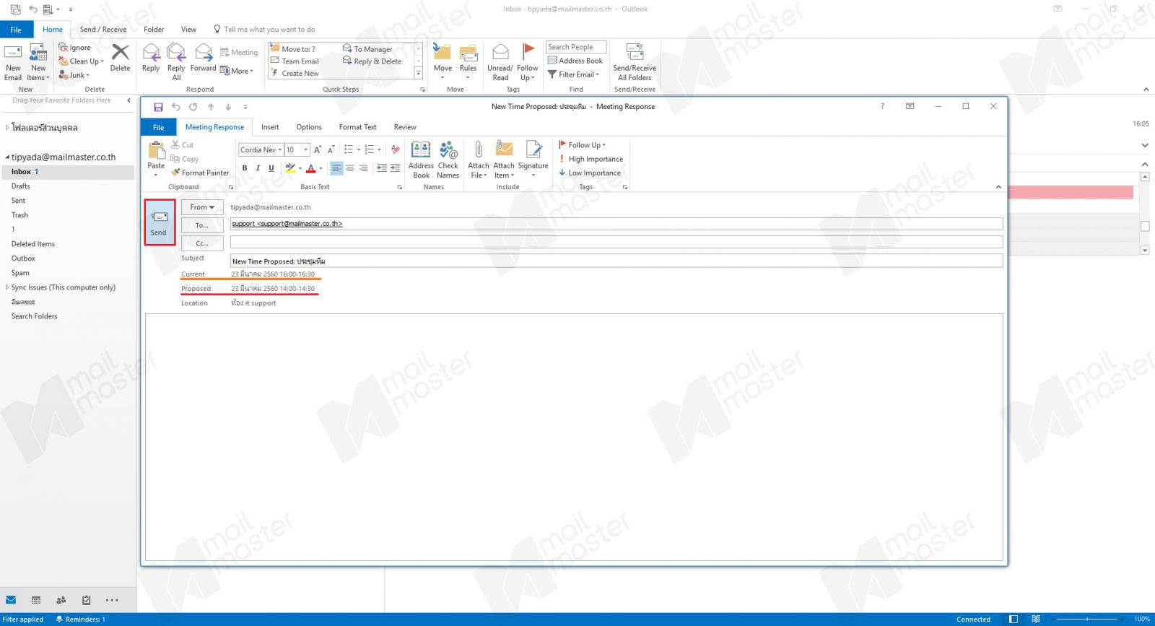Click New Email in Outlook ribbon

(x=13, y=62)
